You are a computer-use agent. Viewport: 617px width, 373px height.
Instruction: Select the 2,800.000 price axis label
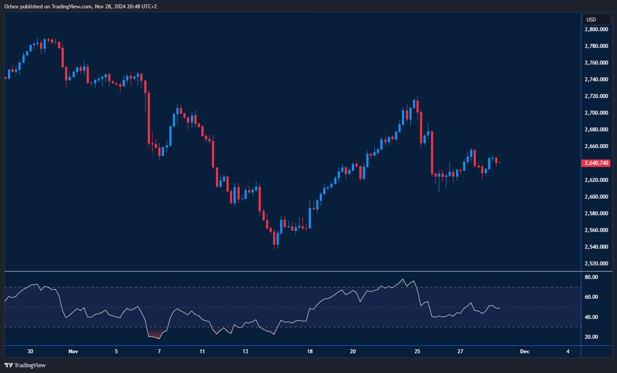(596, 29)
